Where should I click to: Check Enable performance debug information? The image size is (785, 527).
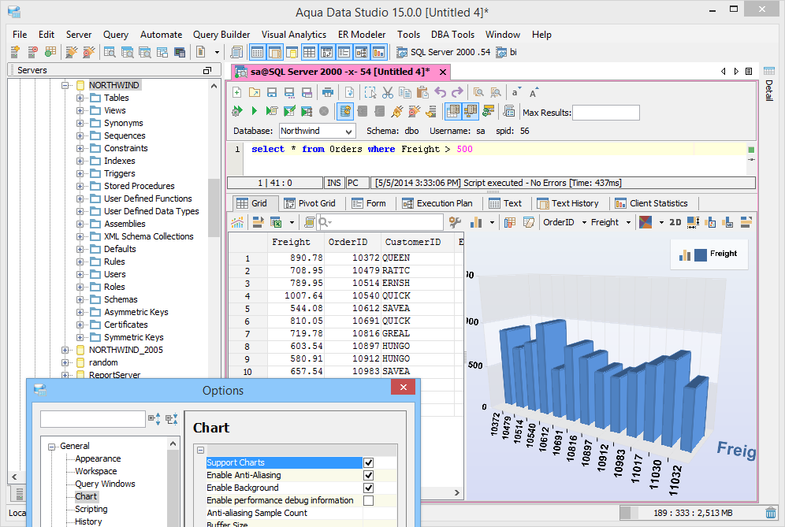click(369, 500)
